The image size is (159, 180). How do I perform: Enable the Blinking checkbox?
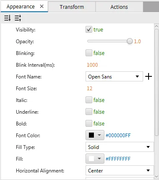click(89, 53)
